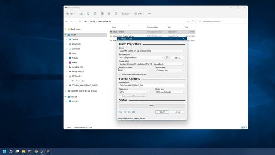Open the Rufus About info icon
This screenshot has height=155, width=275.
[125, 112]
